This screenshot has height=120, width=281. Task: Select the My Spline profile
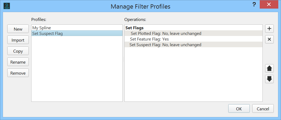[42, 28]
